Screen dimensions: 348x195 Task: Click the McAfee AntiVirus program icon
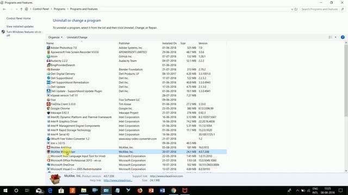[x=48, y=147]
